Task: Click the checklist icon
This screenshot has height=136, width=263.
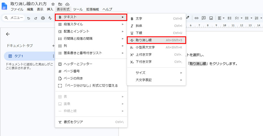Action: (x=237, y=18)
